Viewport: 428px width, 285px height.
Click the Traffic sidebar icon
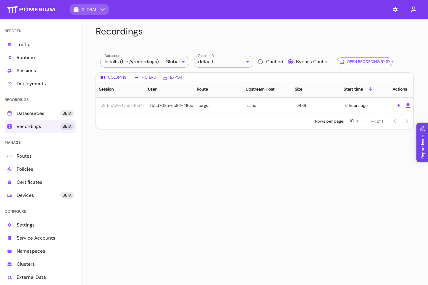pyautogui.click(x=10, y=45)
